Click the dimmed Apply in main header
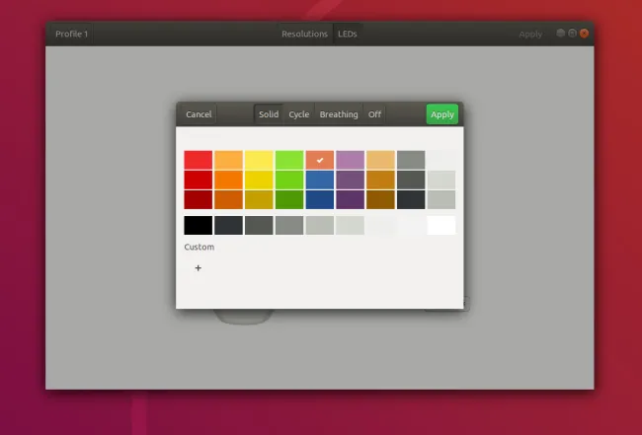Viewport: 642px width, 435px height. click(x=530, y=35)
